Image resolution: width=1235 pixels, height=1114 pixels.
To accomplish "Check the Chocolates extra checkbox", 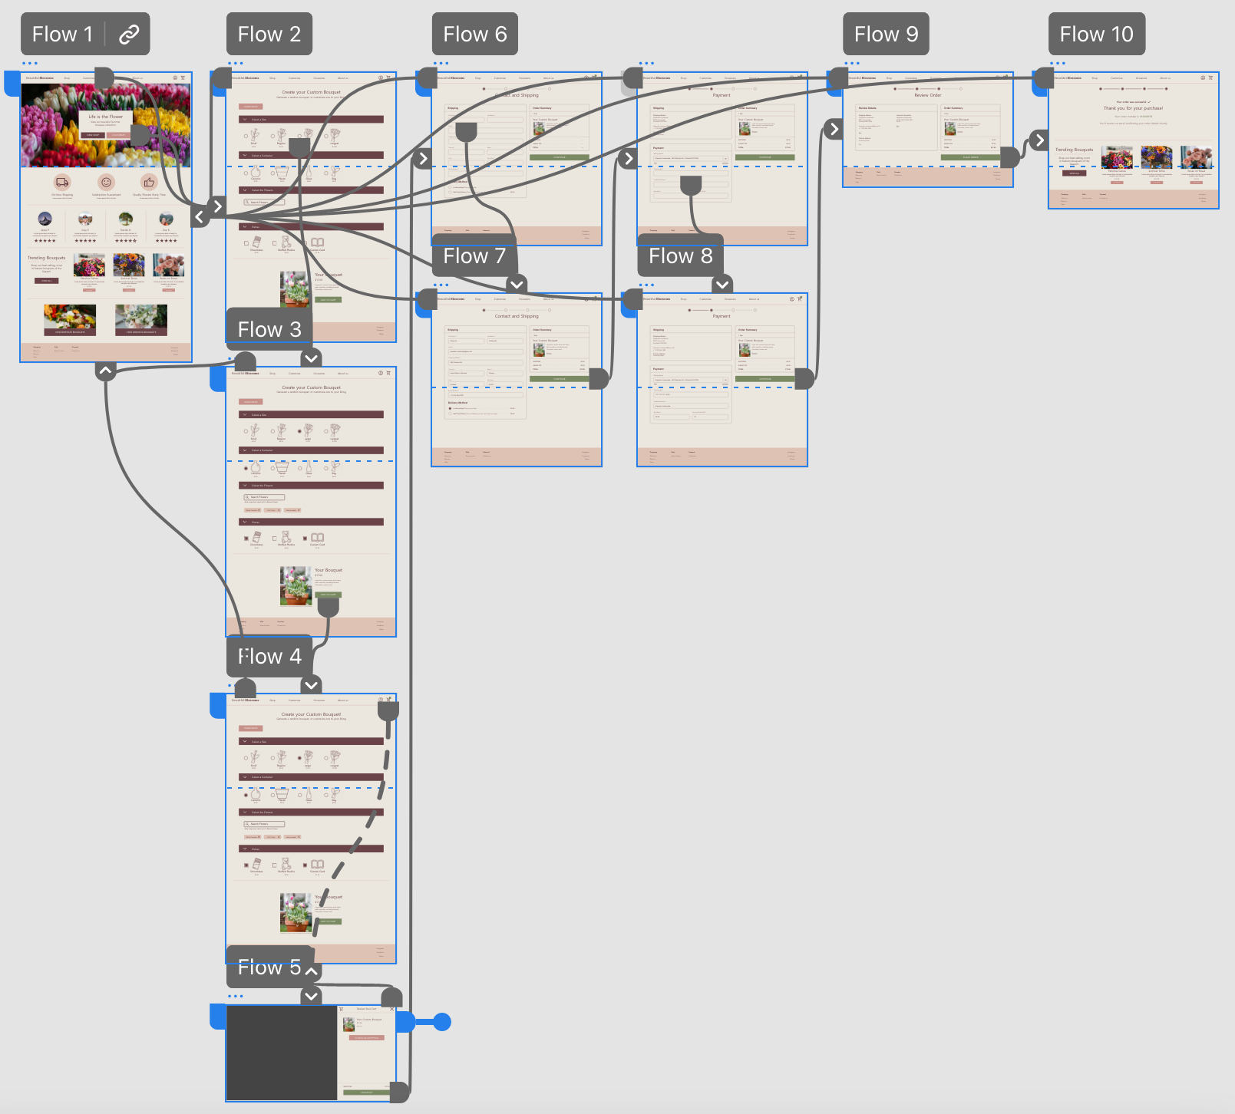I will pyautogui.click(x=246, y=539).
